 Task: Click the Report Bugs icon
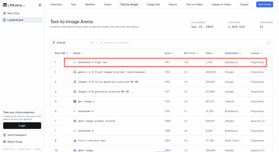coord(4,142)
